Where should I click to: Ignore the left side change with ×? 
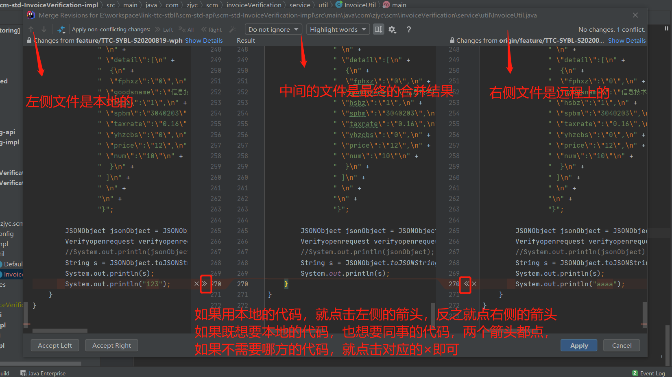pyautogui.click(x=197, y=284)
